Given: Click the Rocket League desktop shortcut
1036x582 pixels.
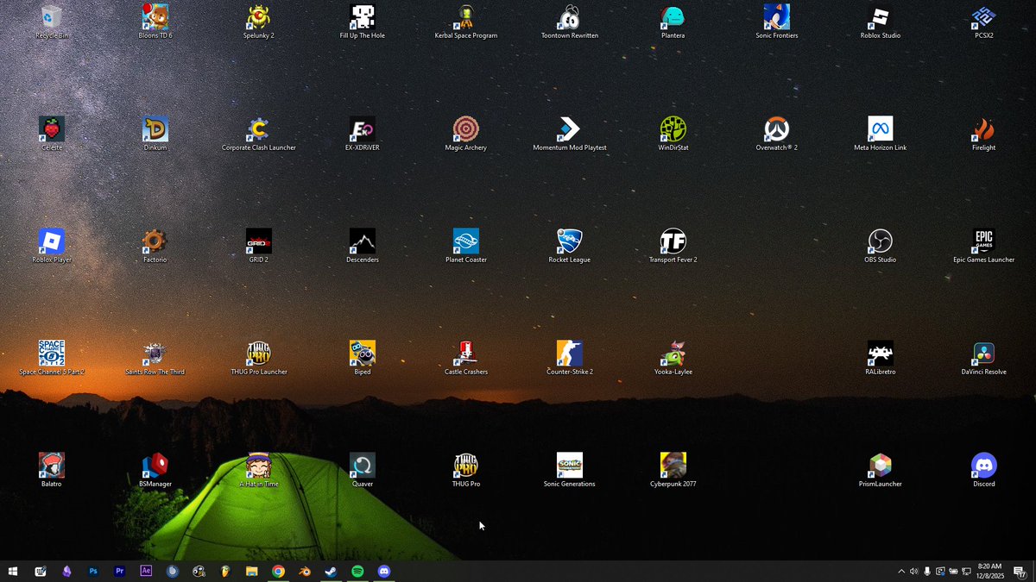Looking at the screenshot, I should coord(570,246).
